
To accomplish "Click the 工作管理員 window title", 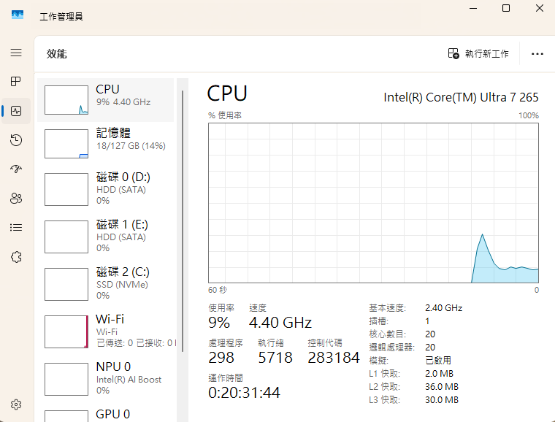I will tap(61, 17).
